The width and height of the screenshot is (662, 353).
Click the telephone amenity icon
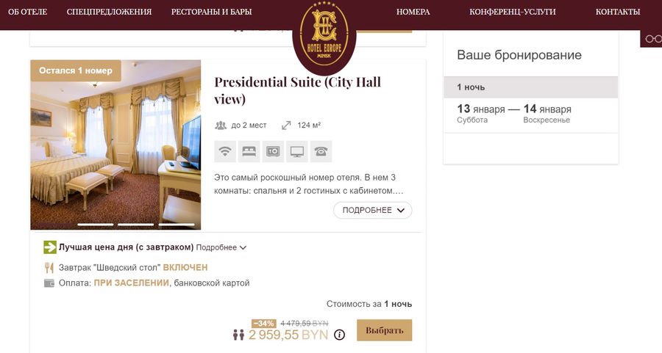click(321, 151)
